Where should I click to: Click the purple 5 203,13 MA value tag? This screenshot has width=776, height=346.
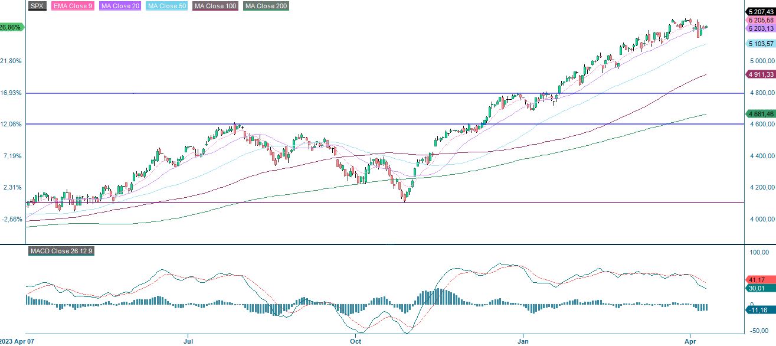(x=760, y=28)
